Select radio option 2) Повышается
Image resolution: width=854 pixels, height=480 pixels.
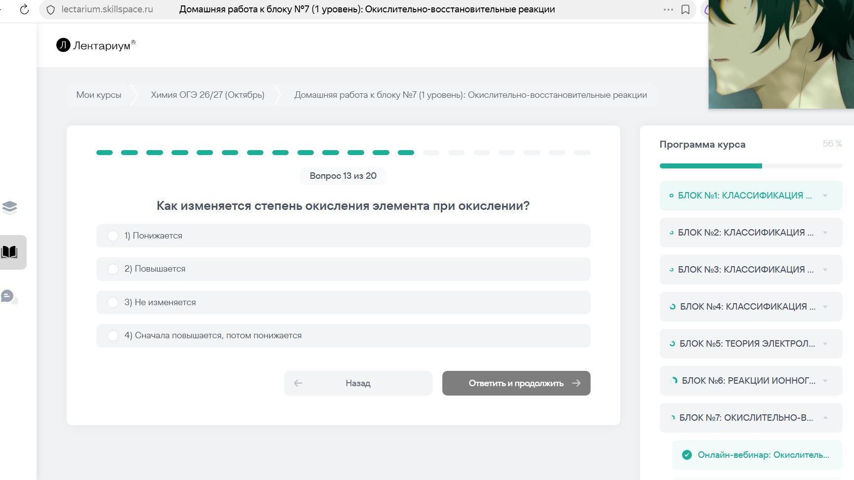tap(113, 269)
